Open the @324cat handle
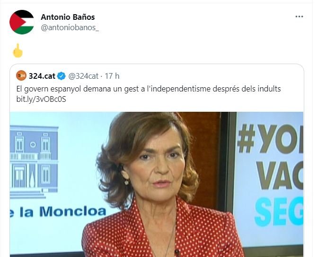 (83, 76)
